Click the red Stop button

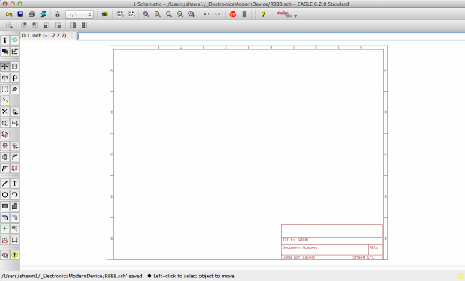pyautogui.click(x=233, y=14)
